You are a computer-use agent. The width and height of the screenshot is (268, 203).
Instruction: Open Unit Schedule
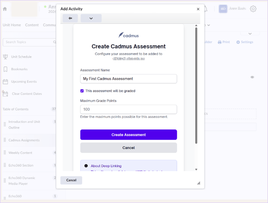click(21, 57)
